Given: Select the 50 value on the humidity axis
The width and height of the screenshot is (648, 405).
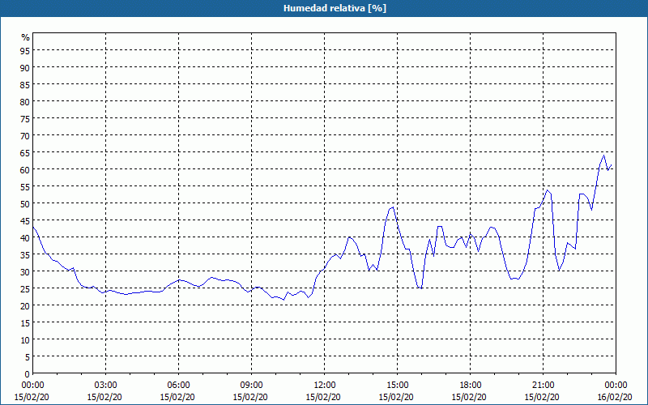Looking at the screenshot, I should pos(25,204).
